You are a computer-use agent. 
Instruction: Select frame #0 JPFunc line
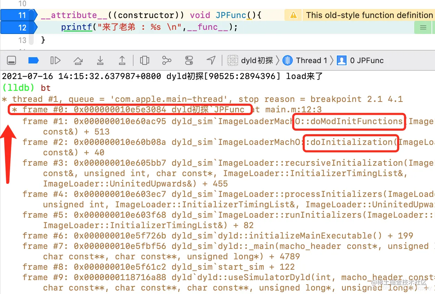point(167,110)
